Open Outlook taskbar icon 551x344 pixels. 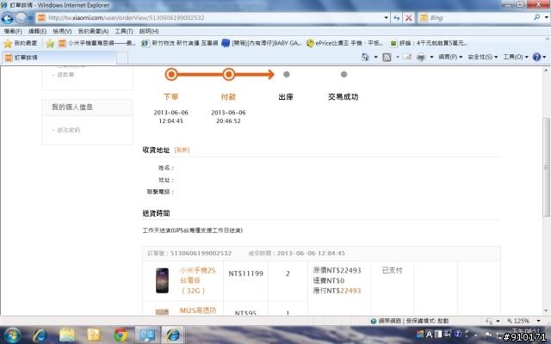click(x=94, y=335)
